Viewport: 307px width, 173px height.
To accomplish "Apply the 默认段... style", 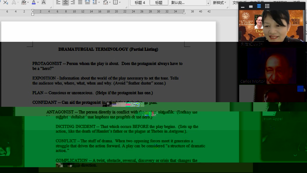I will [x=178, y=3].
